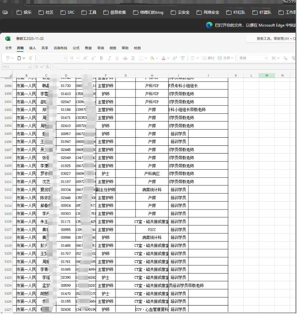Apply strikethrough formatting icon
297x314 pixels.
point(126,58)
